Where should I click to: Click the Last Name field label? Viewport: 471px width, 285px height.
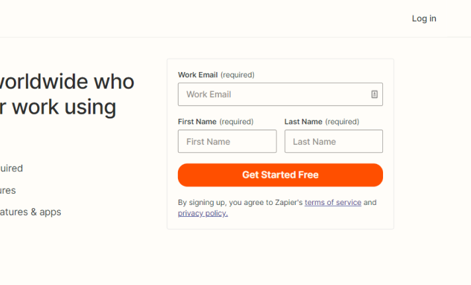click(x=304, y=122)
